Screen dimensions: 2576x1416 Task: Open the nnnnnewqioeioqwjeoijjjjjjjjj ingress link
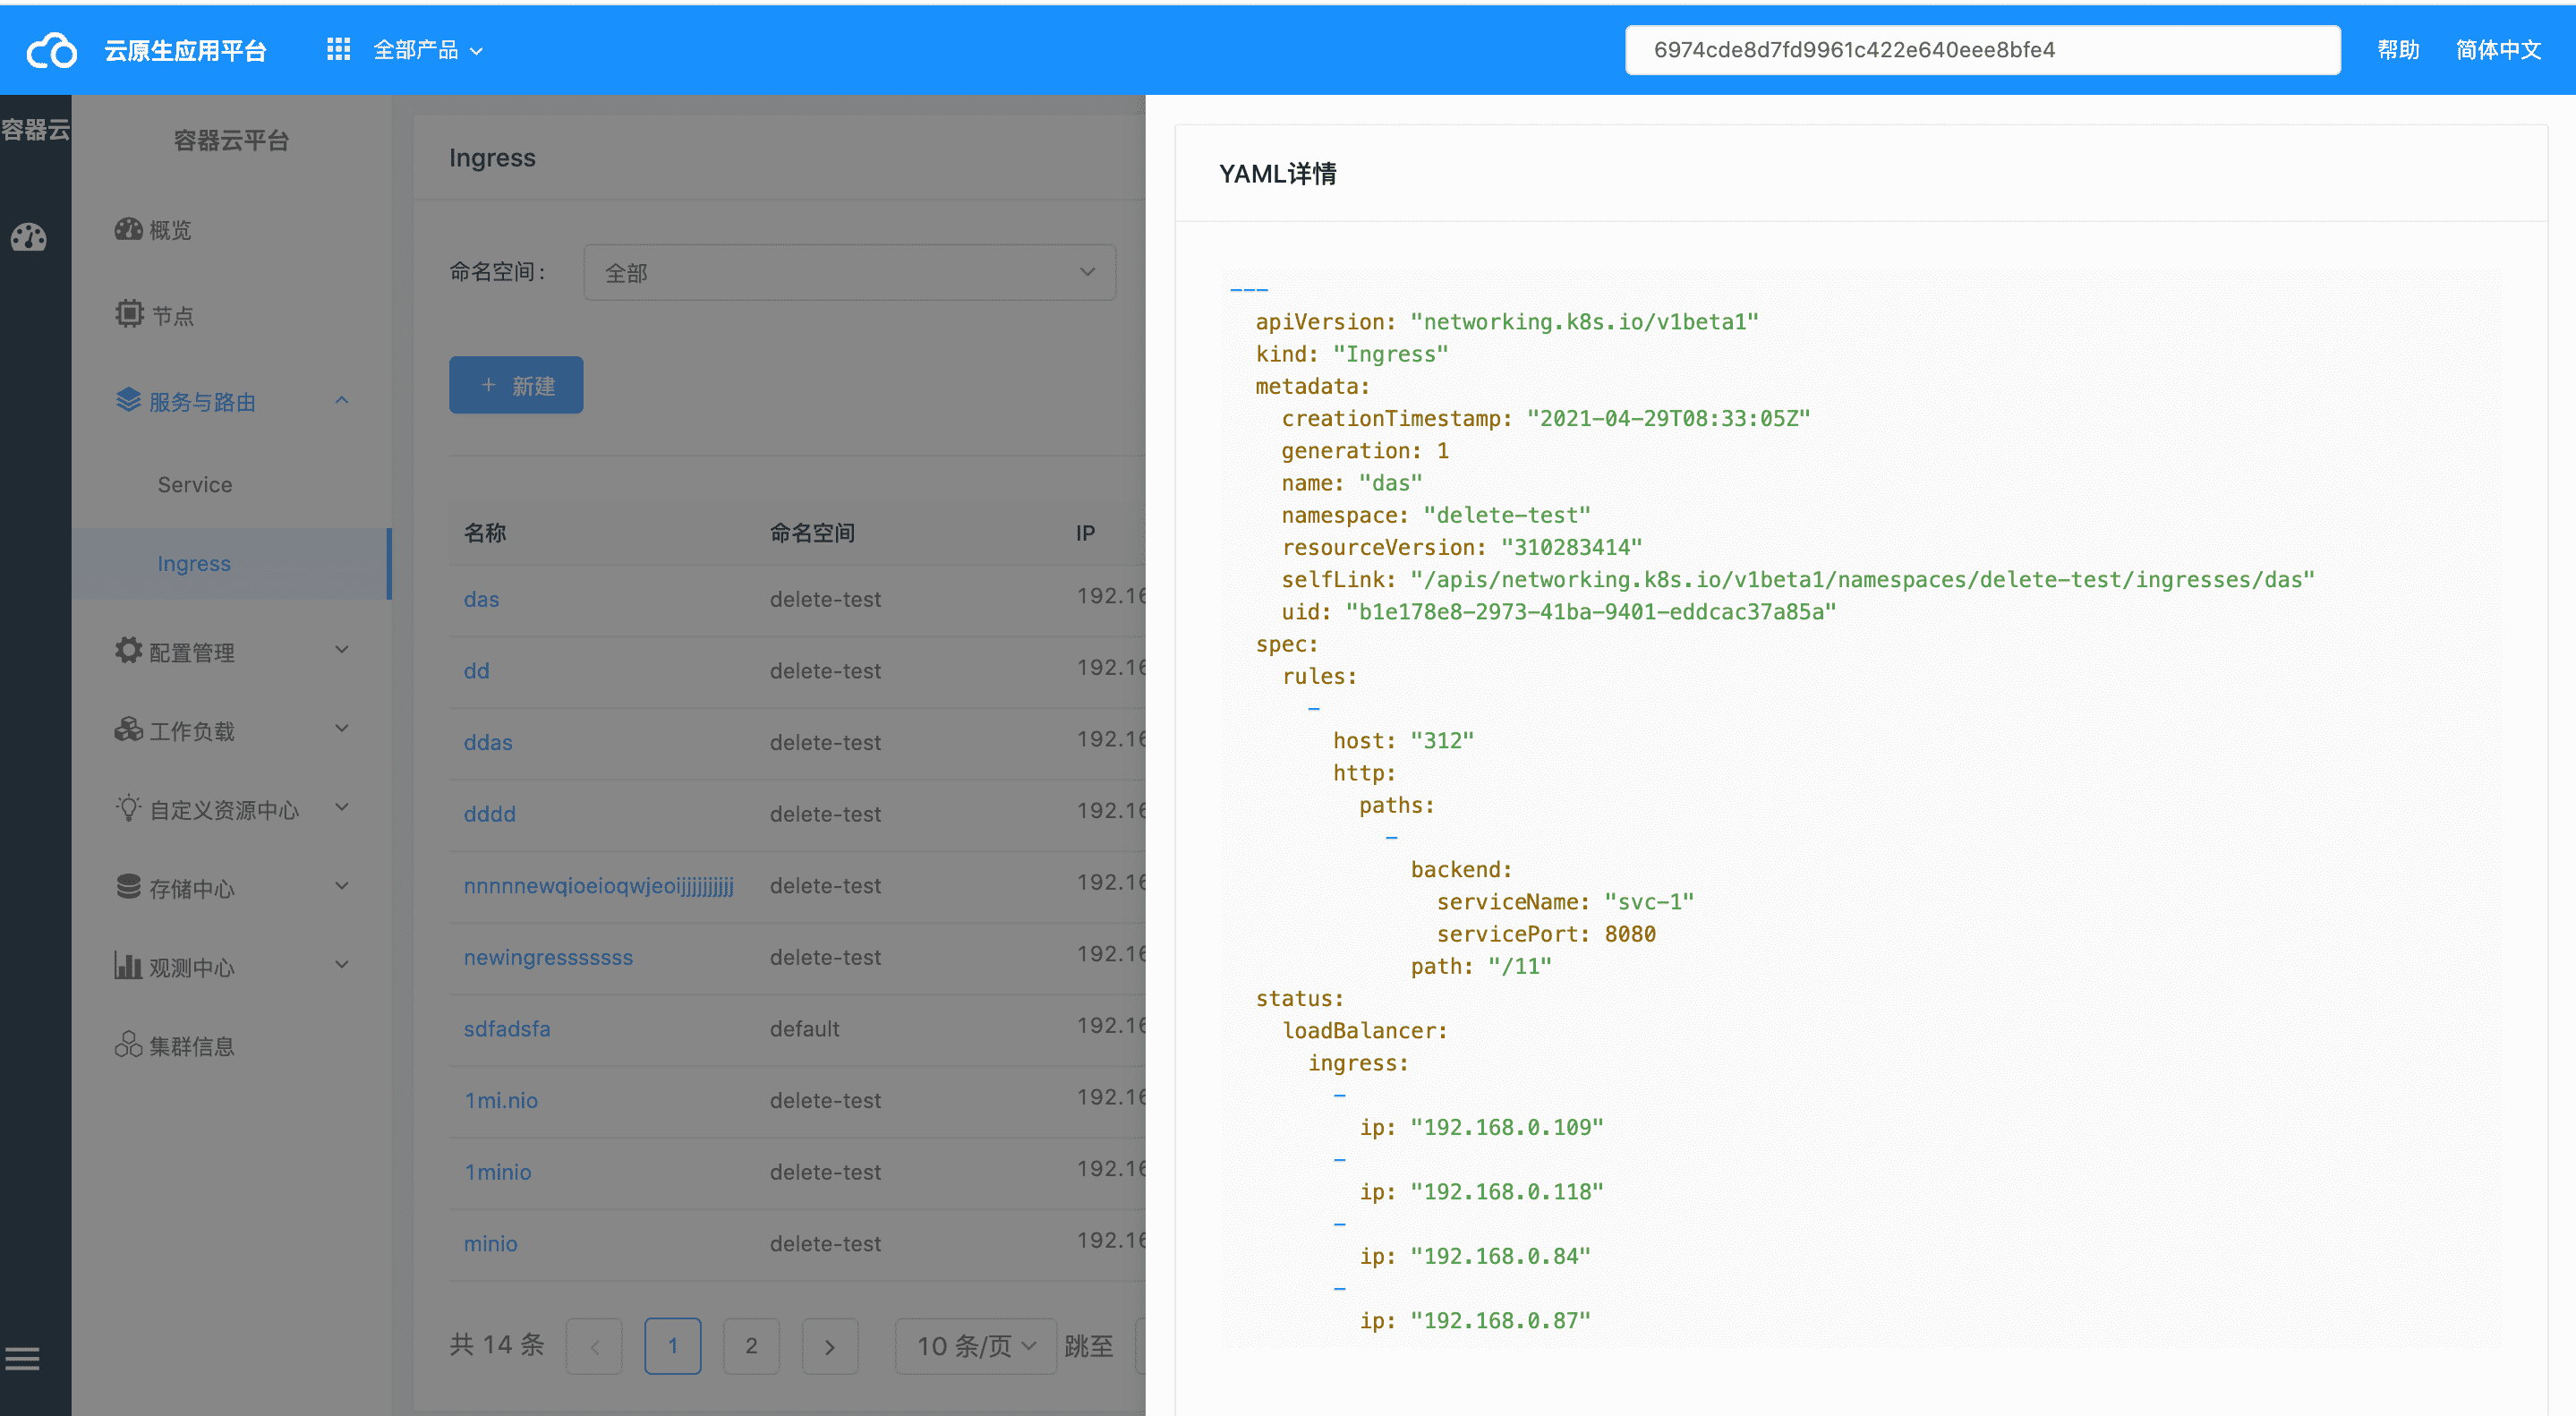599,886
